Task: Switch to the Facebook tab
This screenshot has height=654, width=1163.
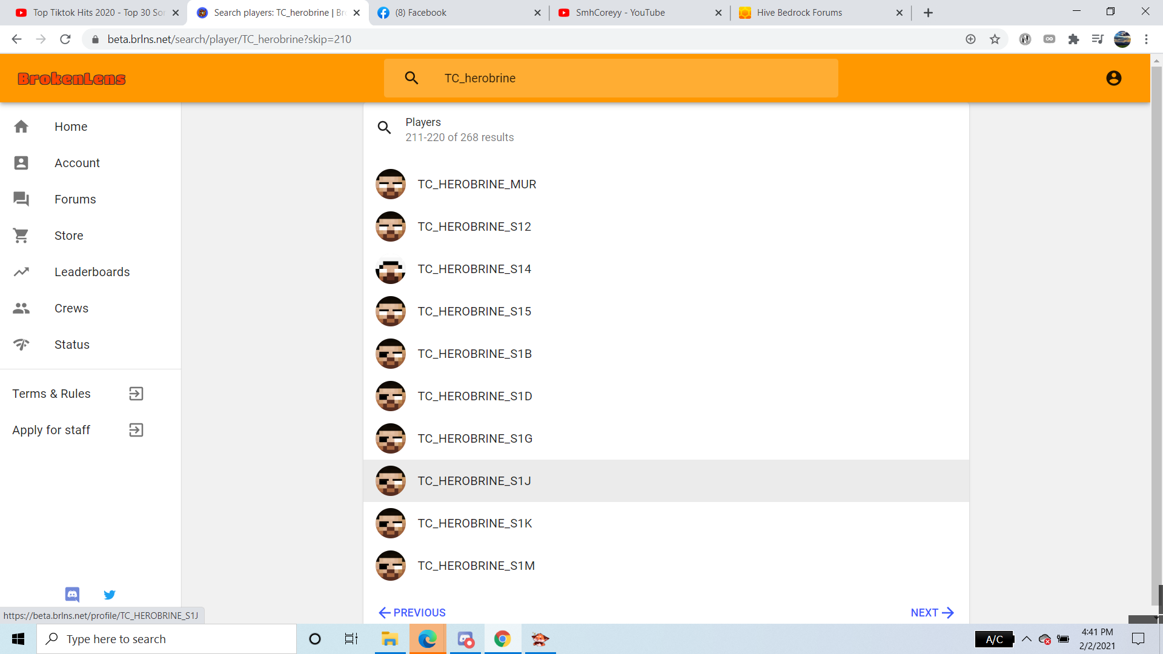Action: pos(459,13)
